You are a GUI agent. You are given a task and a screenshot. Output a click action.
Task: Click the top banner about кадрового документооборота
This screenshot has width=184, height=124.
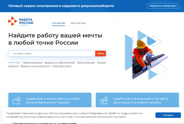(x=61, y=6)
